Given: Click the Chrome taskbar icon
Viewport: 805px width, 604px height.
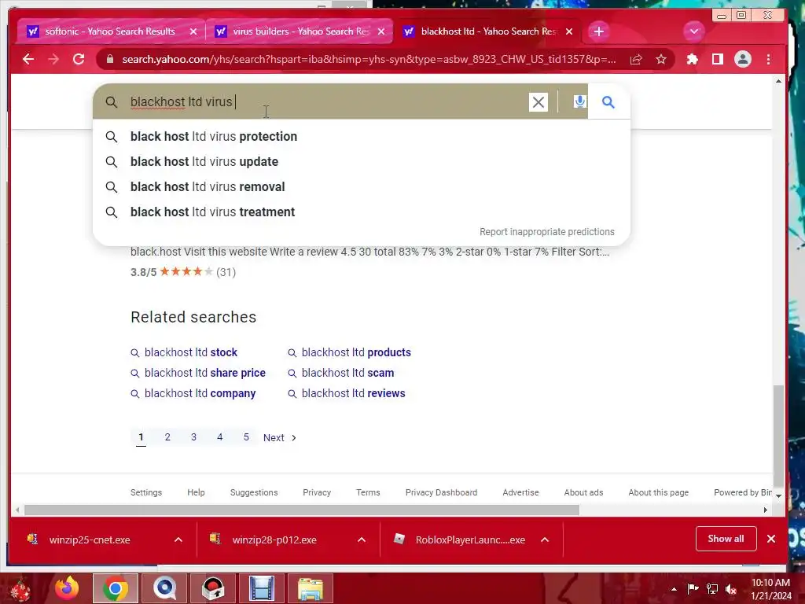Looking at the screenshot, I should 116,588.
